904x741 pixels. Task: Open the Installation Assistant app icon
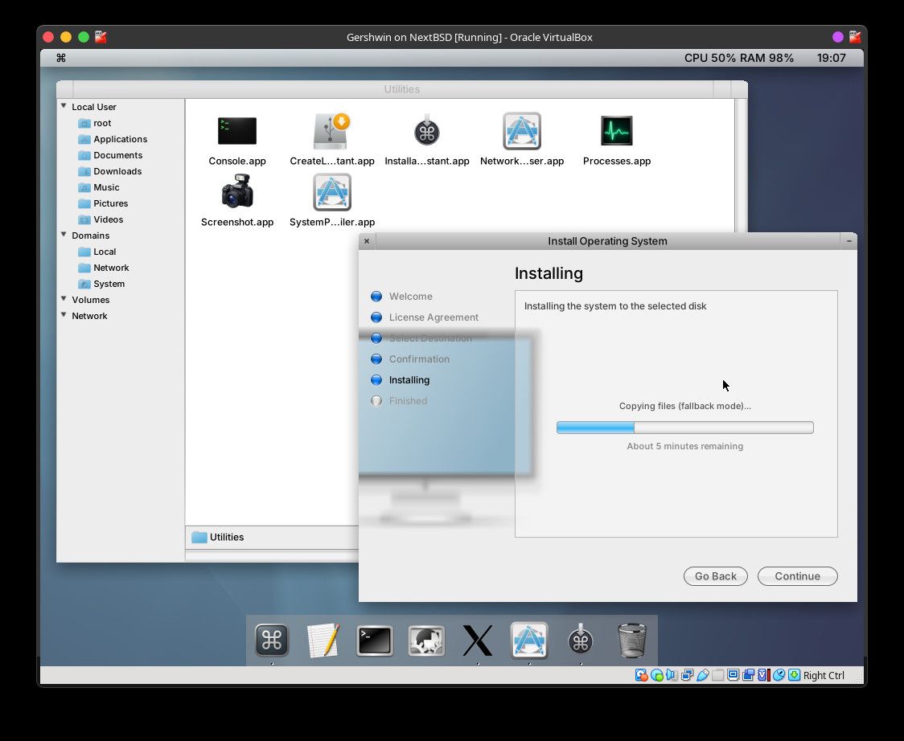click(426, 130)
